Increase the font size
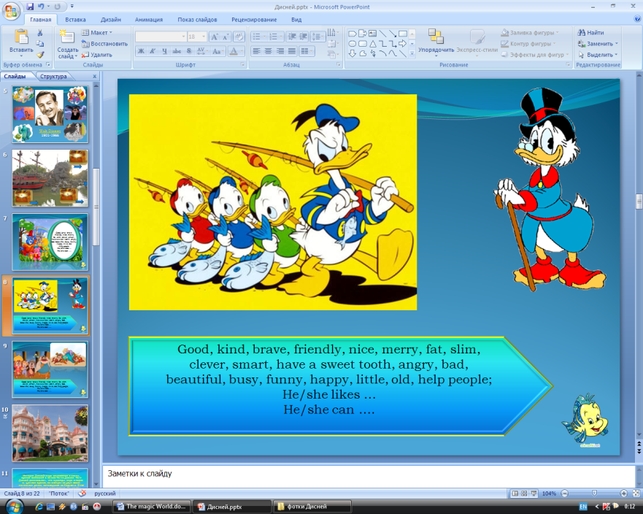 coord(214,37)
